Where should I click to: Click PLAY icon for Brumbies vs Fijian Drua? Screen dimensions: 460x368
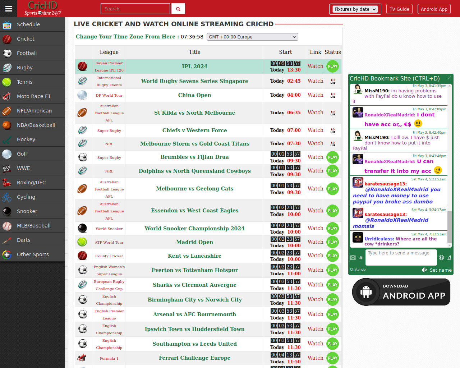coord(332,157)
